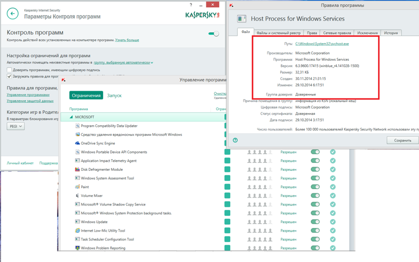
Task: Select the Ограничения tab button
Action: [x=86, y=95]
